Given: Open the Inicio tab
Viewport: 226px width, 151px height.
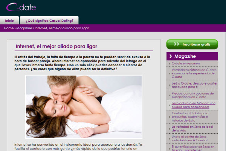Looking at the screenshot, I should (x=9, y=21).
